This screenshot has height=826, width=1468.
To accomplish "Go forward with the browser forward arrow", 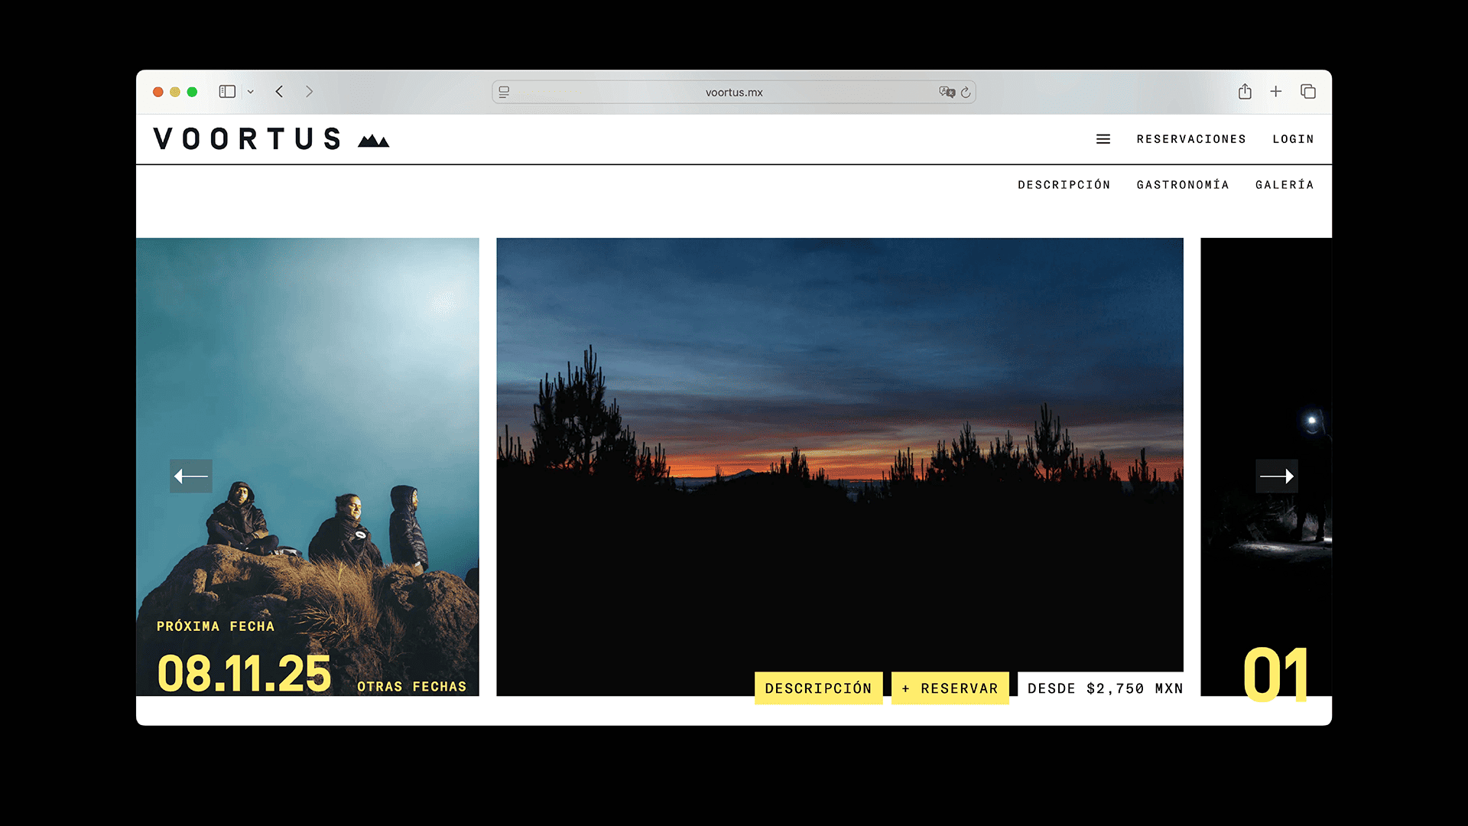I will coord(309,92).
